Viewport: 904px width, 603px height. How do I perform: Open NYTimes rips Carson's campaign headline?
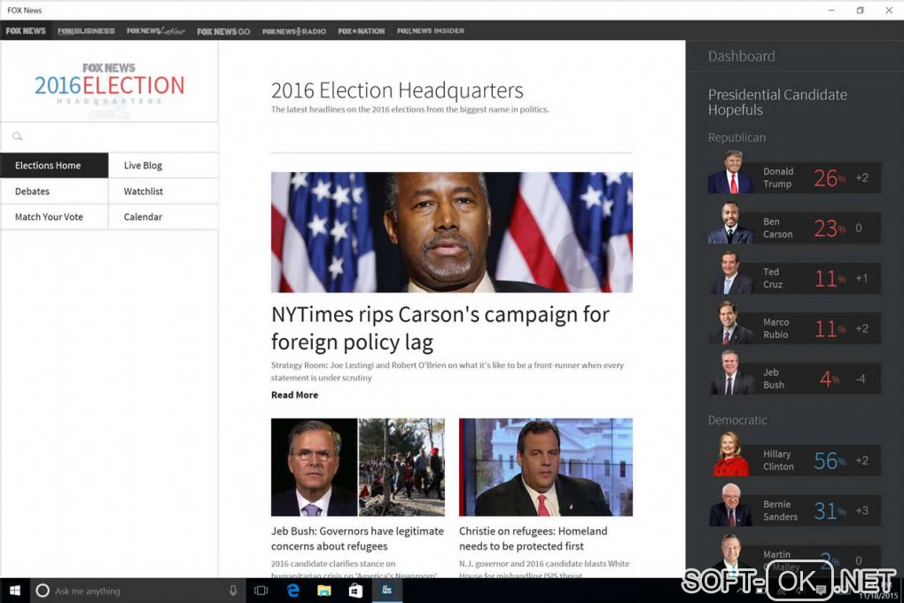[x=440, y=328]
